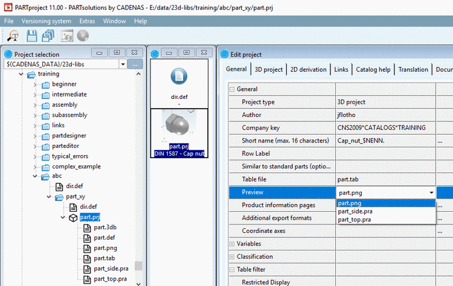This screenshot has width=453, height=286.
Task: Click the file icon beside part.3db
Action: [x=87, y=227]
